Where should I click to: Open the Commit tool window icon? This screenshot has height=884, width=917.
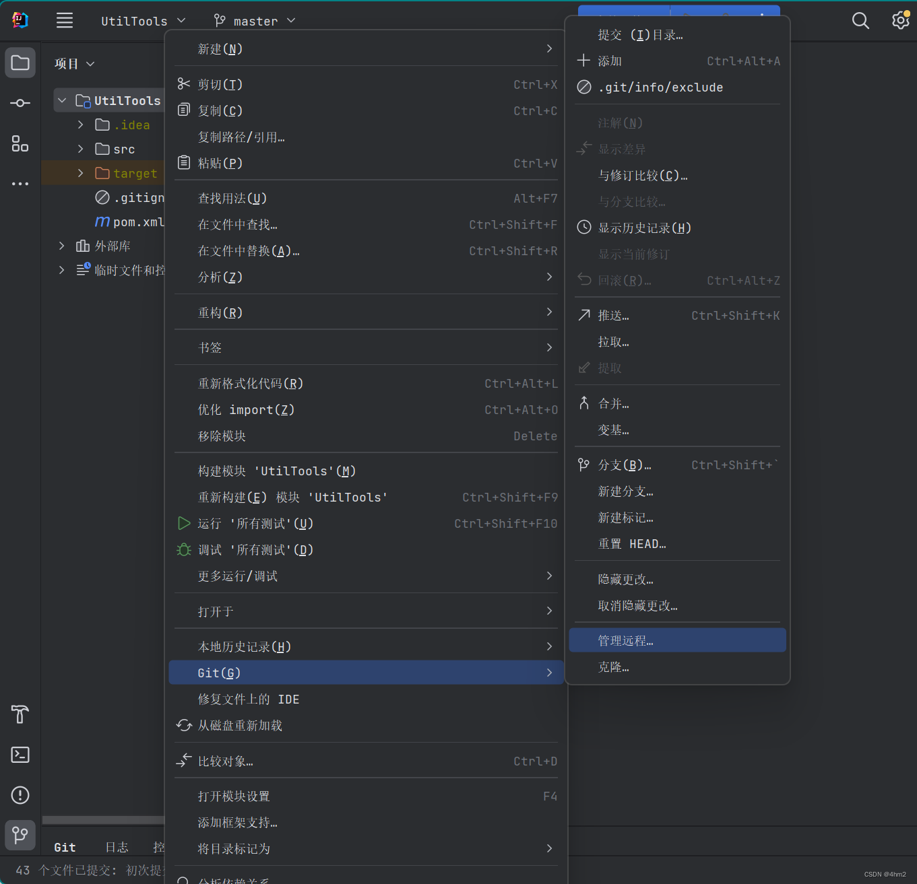(20, 103)
